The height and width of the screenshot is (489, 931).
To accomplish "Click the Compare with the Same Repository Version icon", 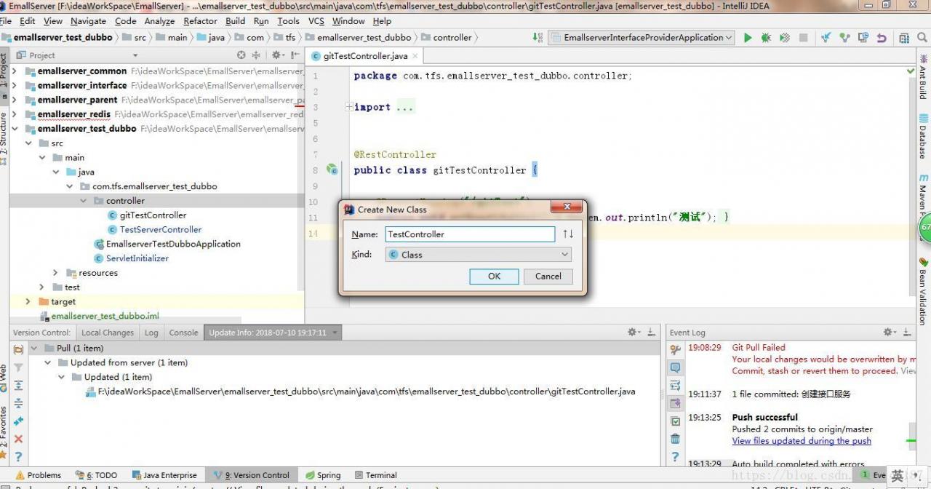I will (x=863, y=38).
